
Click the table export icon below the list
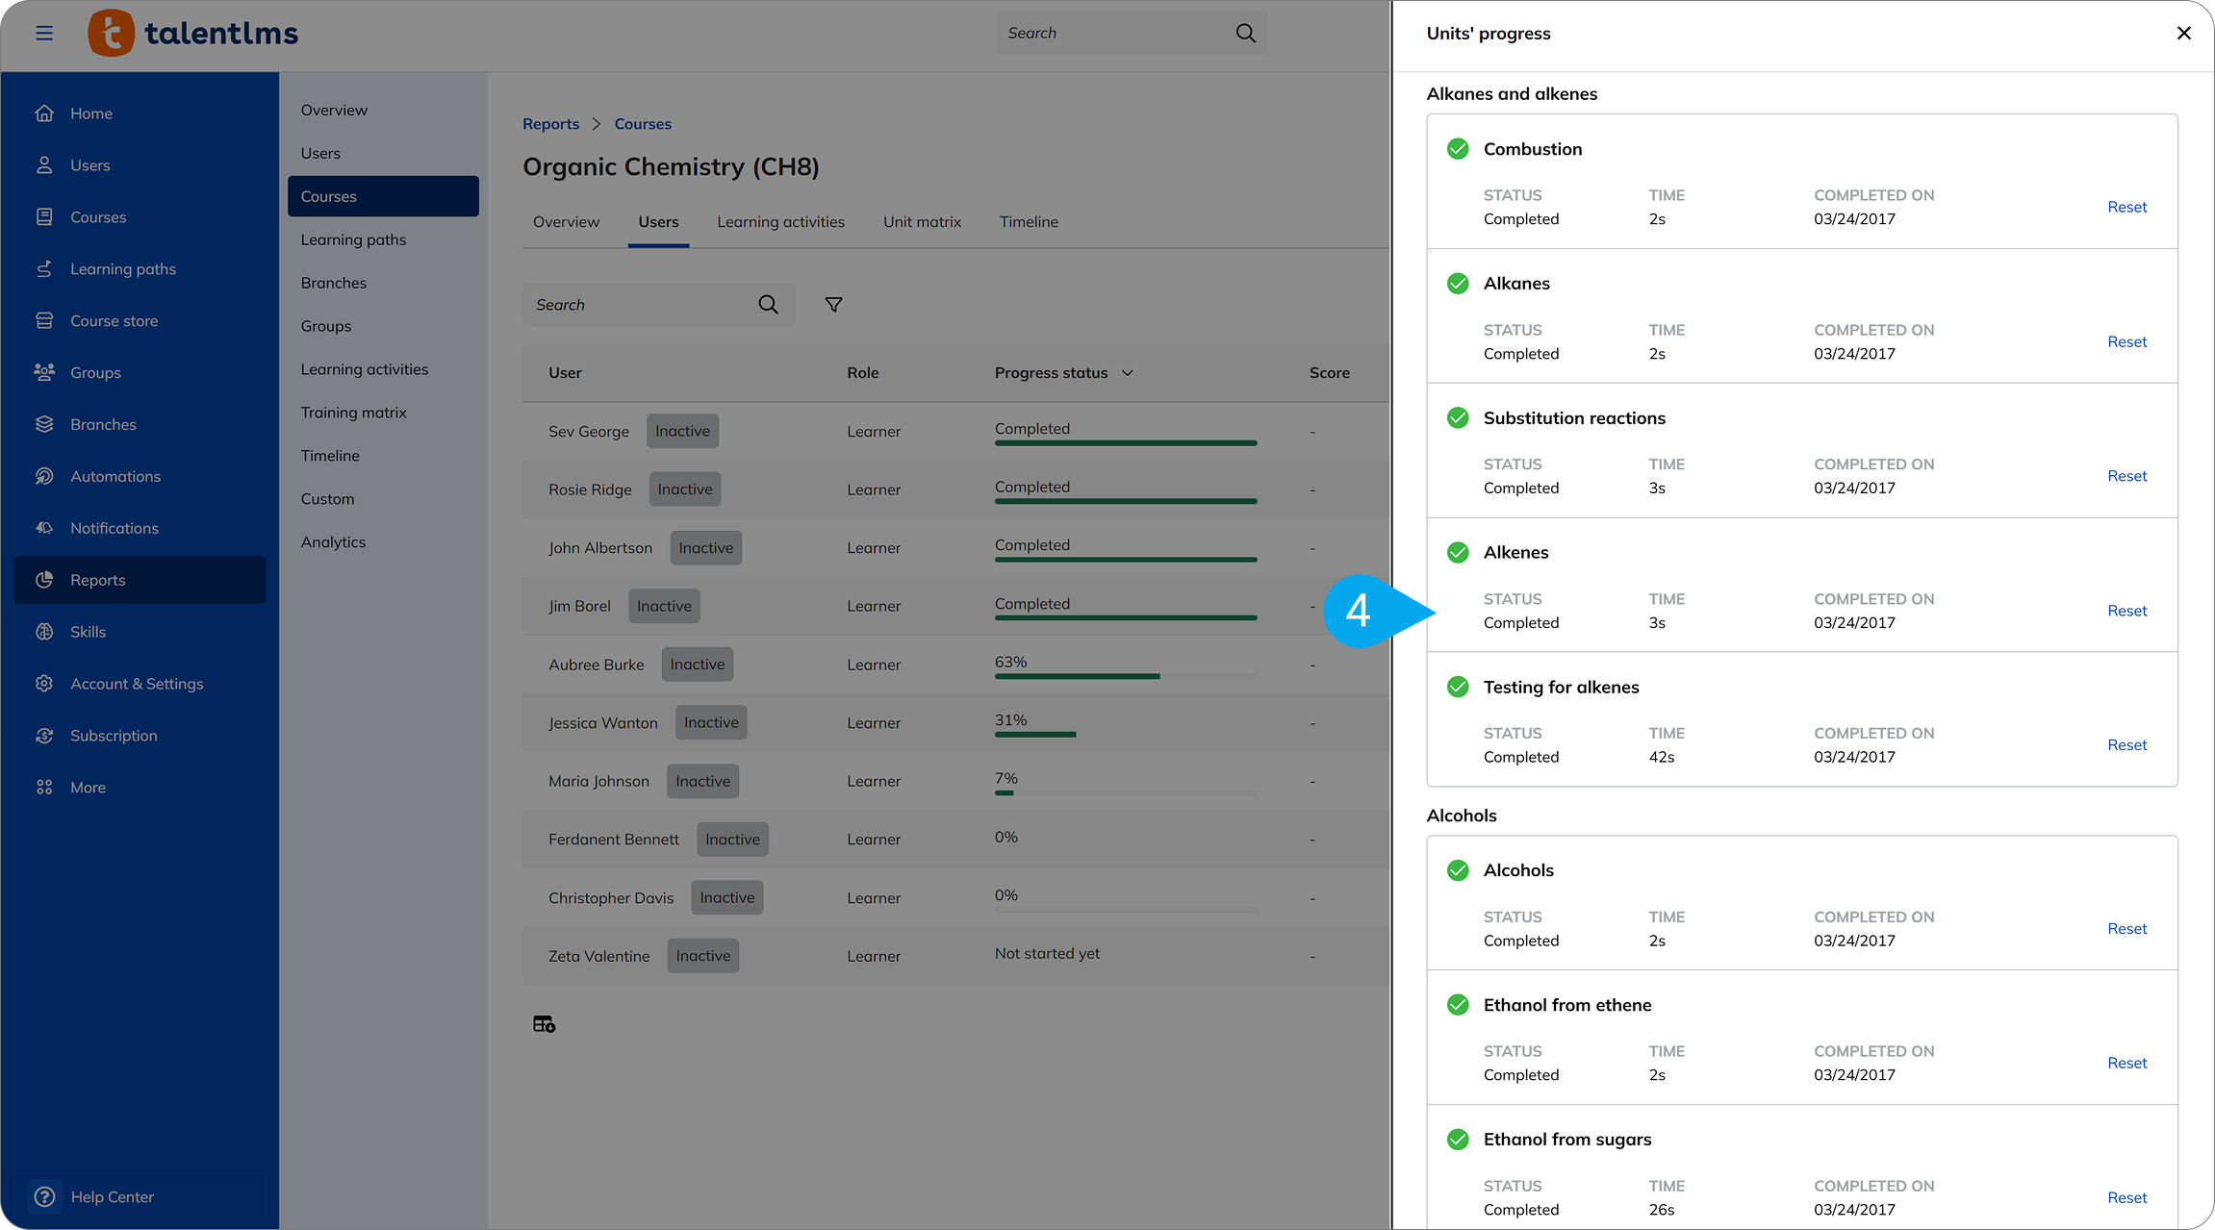coord(544,1024)
